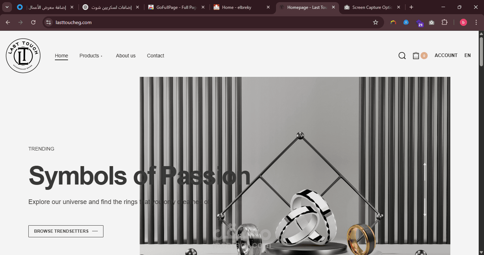
Task: Expand the tab search chevron in title bar
Action: 7,7
